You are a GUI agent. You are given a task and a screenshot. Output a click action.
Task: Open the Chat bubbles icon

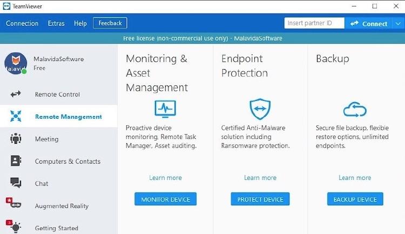coord(16,183)
